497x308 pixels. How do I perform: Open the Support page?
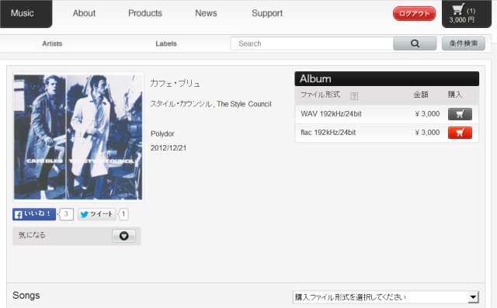tap(267, 13)
